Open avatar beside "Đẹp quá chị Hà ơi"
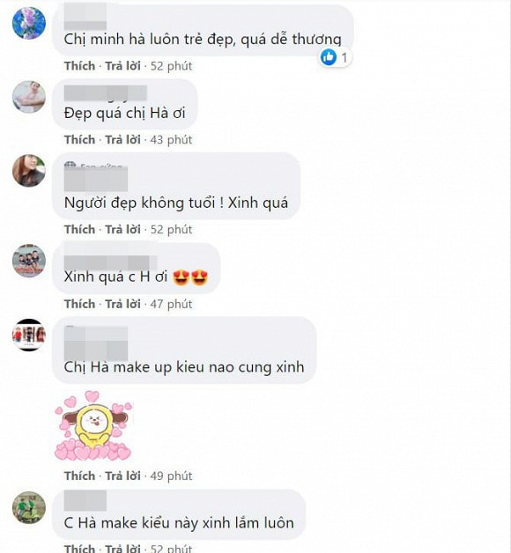Screen dimensions: 511x553 (29, 97)
